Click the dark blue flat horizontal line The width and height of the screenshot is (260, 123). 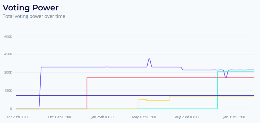click(135, 95)
